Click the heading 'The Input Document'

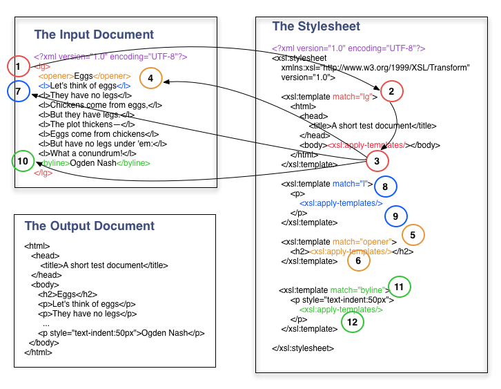pos(94,35)
